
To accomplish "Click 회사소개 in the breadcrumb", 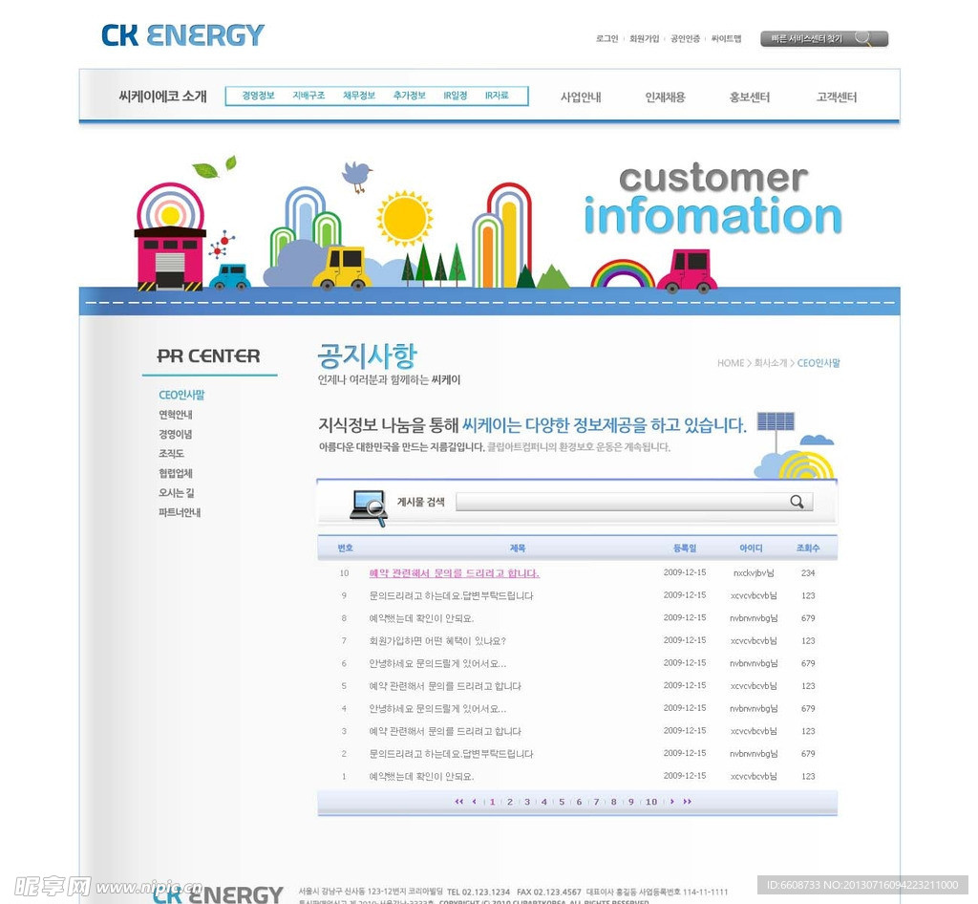I will (771, 363).
